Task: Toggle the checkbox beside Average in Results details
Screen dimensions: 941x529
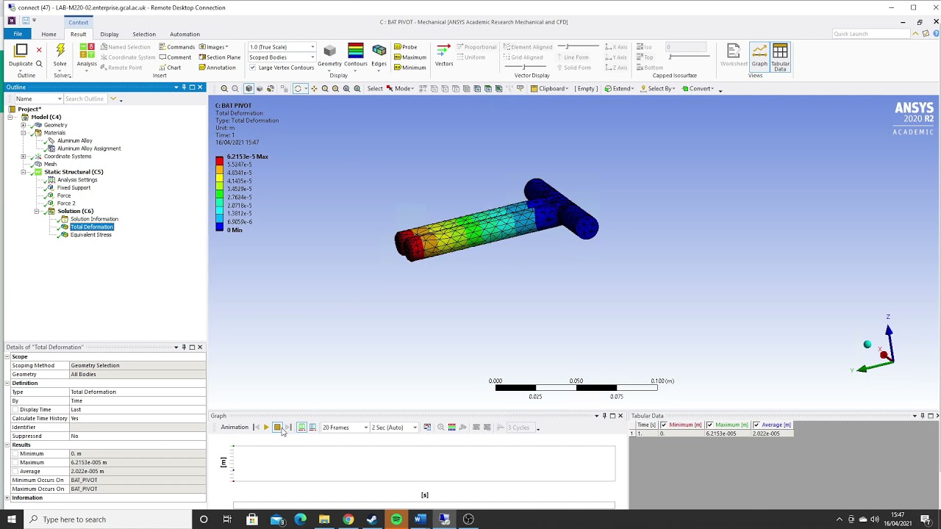Action: [x=15, y=471]
